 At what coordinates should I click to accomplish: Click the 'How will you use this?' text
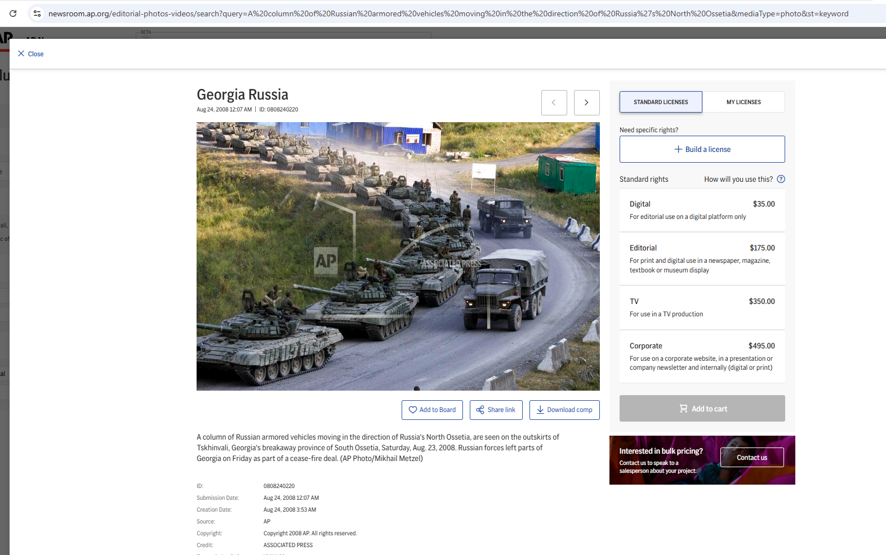(x=738, y=180)
